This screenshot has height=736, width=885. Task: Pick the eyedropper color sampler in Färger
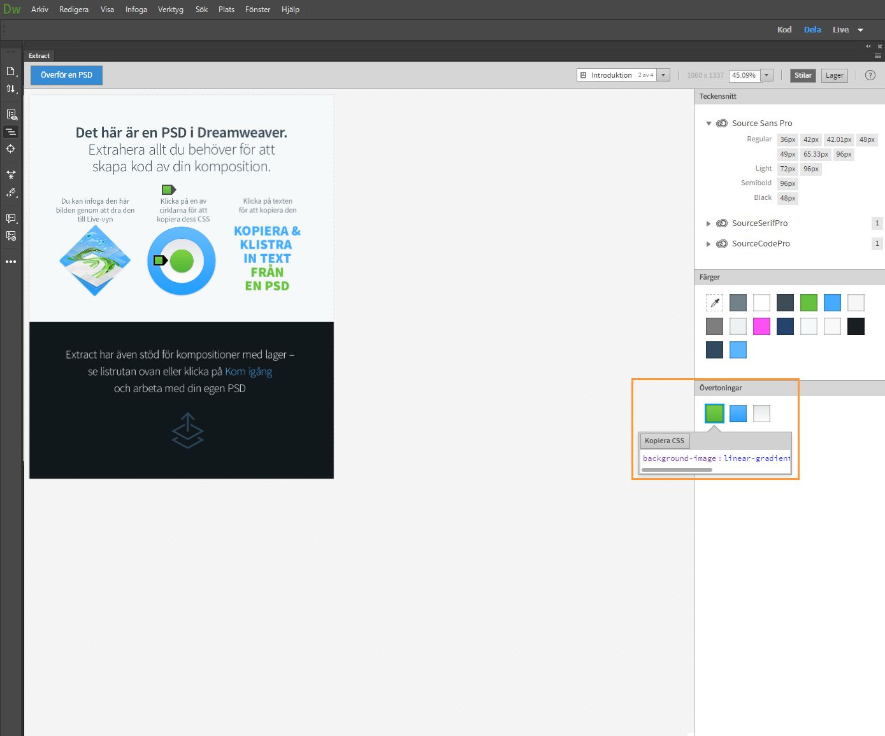[714, 303]
